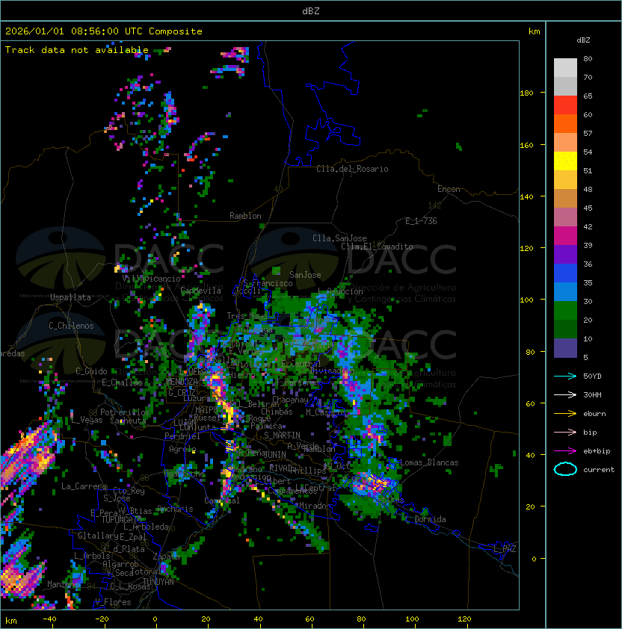Select the mauve 42-45 dBZ swatch
The image size is (622, 629).
point(565,217)
